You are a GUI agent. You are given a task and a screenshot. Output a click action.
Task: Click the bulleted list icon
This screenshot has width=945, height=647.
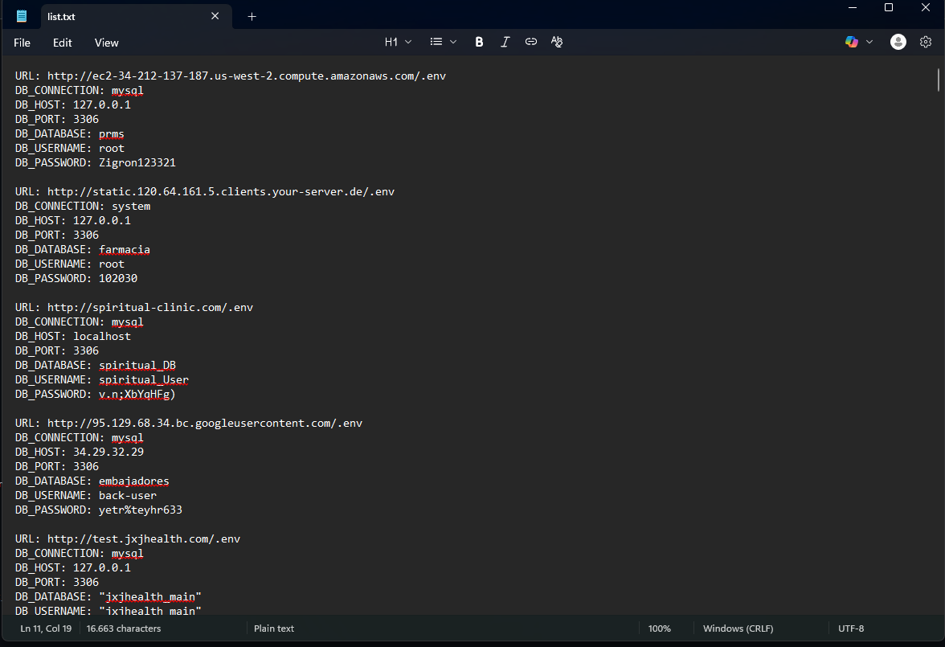pos(436,42)
